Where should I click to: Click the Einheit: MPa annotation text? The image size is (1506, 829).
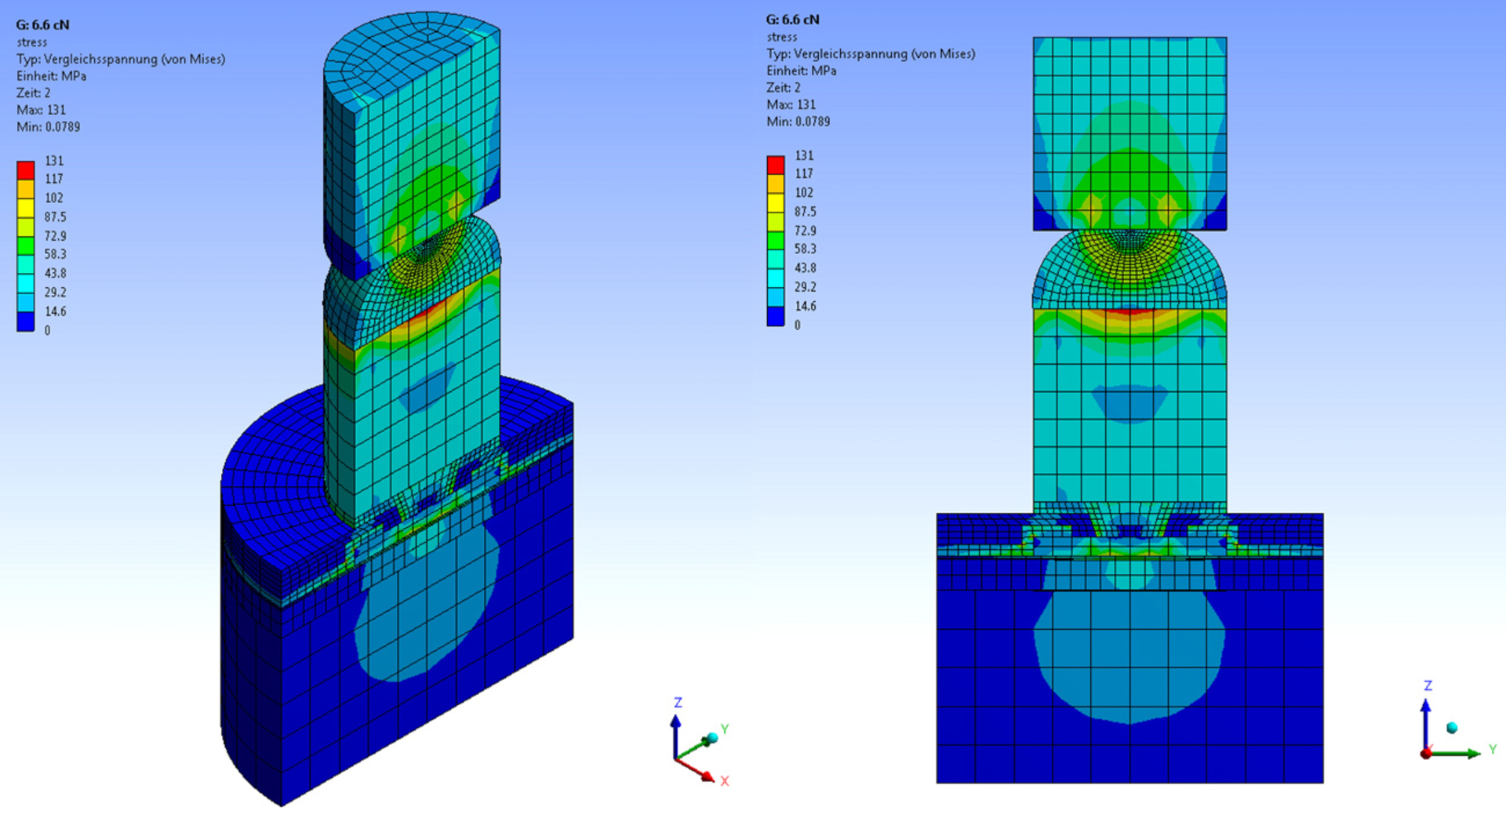coord(52,76)
